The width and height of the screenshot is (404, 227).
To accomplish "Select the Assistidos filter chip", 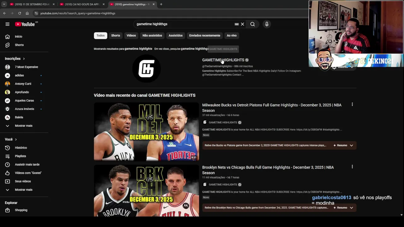I will (x=175, y=36).
